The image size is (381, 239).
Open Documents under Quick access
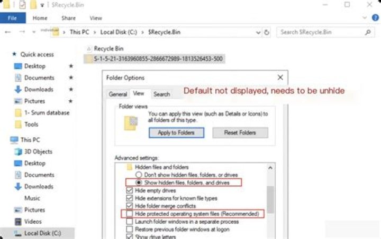point(39,78)
